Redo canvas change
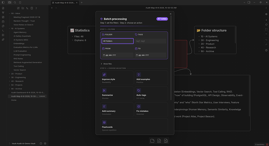 (266, 44)
